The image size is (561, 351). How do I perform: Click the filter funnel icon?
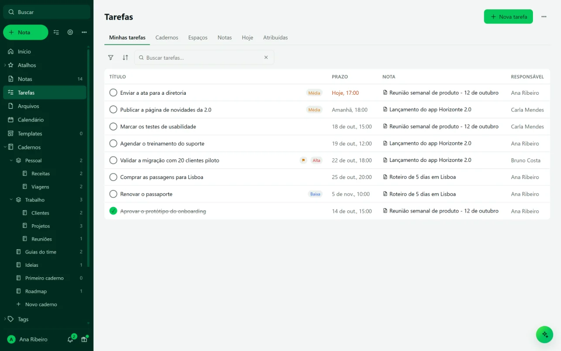[x=111, y=57]
